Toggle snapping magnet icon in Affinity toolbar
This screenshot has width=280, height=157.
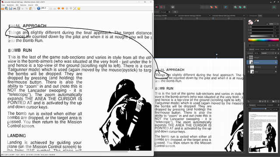[161, 7]
